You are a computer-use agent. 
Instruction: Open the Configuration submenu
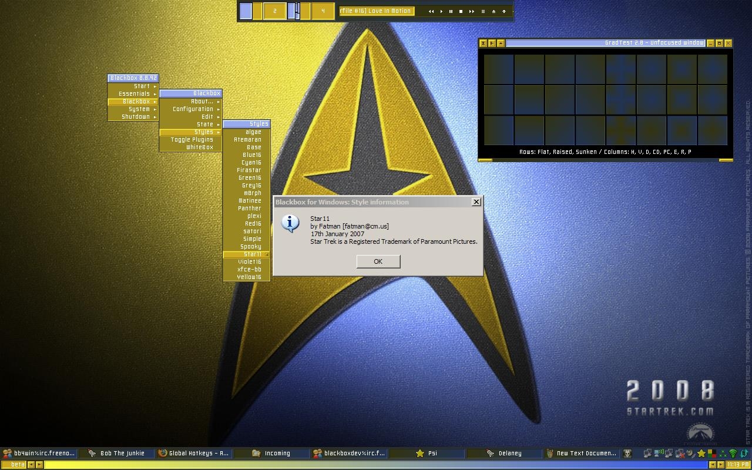pyautogui.click(x=190, y=109)
